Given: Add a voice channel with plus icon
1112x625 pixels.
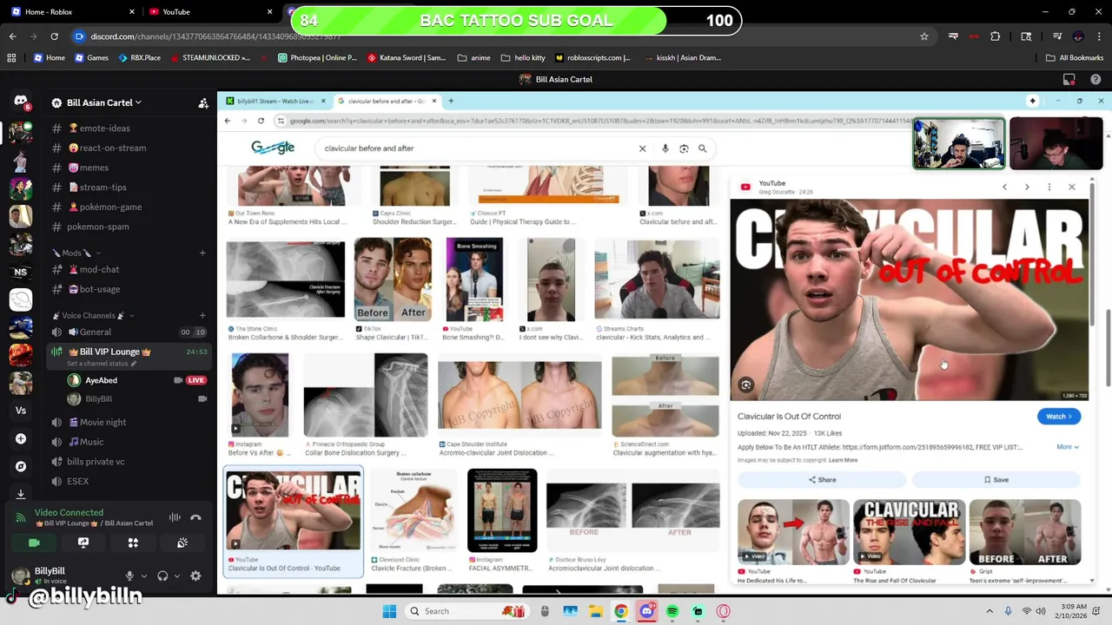Looking at the screenshot, I should pyautogui.click(x=202, y=315).
